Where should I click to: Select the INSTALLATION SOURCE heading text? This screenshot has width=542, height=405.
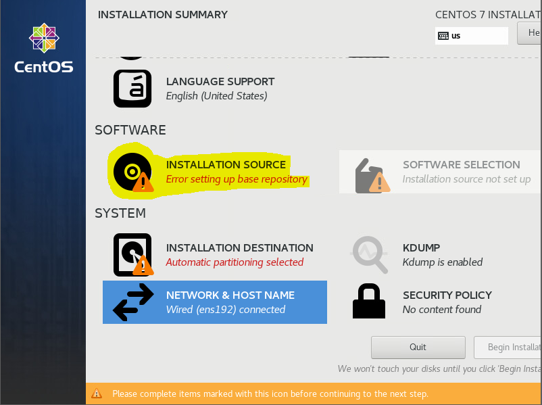point(226,164)
